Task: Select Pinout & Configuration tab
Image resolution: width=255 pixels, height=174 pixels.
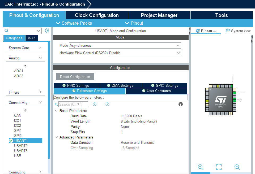Action: 34,15
